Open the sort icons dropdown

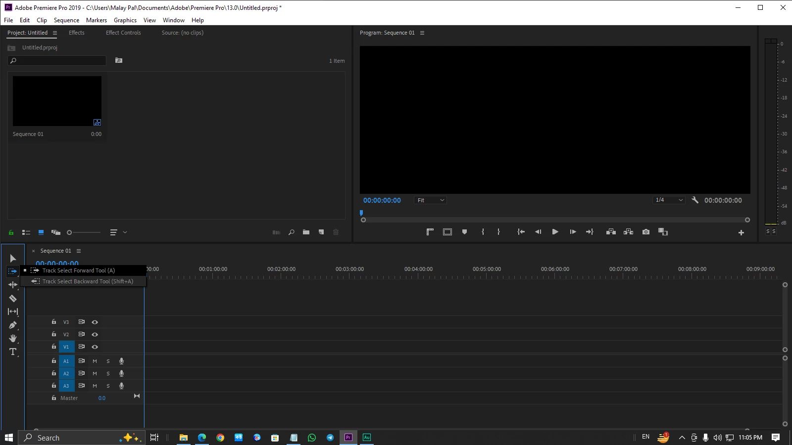coord(118,232)
